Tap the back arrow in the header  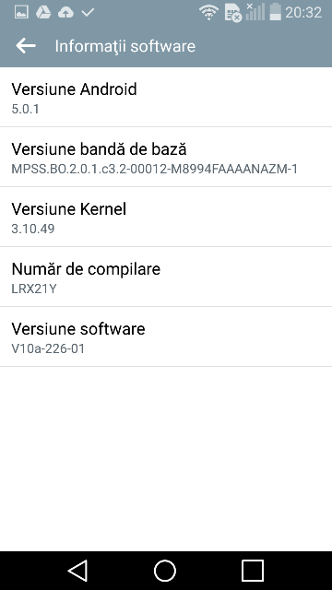[x=26, y=46]
